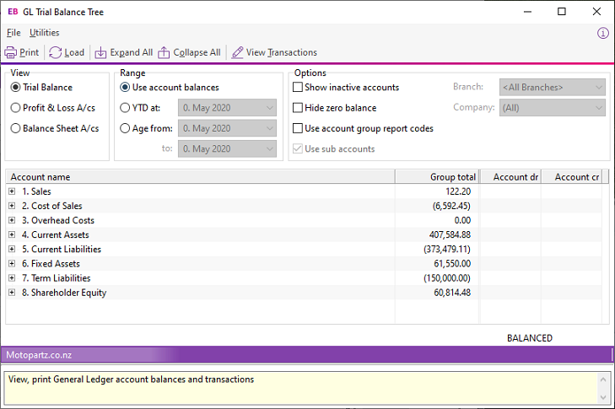
Task: Click the Motopartz.co.nz company bar text
Action: point(39,355)
